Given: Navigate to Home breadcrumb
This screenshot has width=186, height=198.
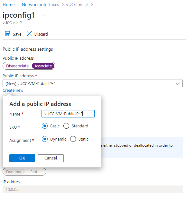Looking at the screenshot, I should pyautogui.click(x=9, y=5).
